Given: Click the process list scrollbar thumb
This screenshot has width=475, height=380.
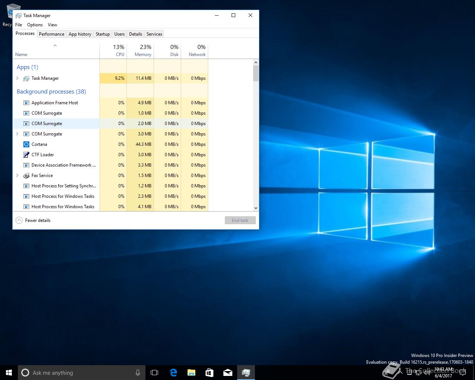Looking at the screenshot, I should coord(256,73).
